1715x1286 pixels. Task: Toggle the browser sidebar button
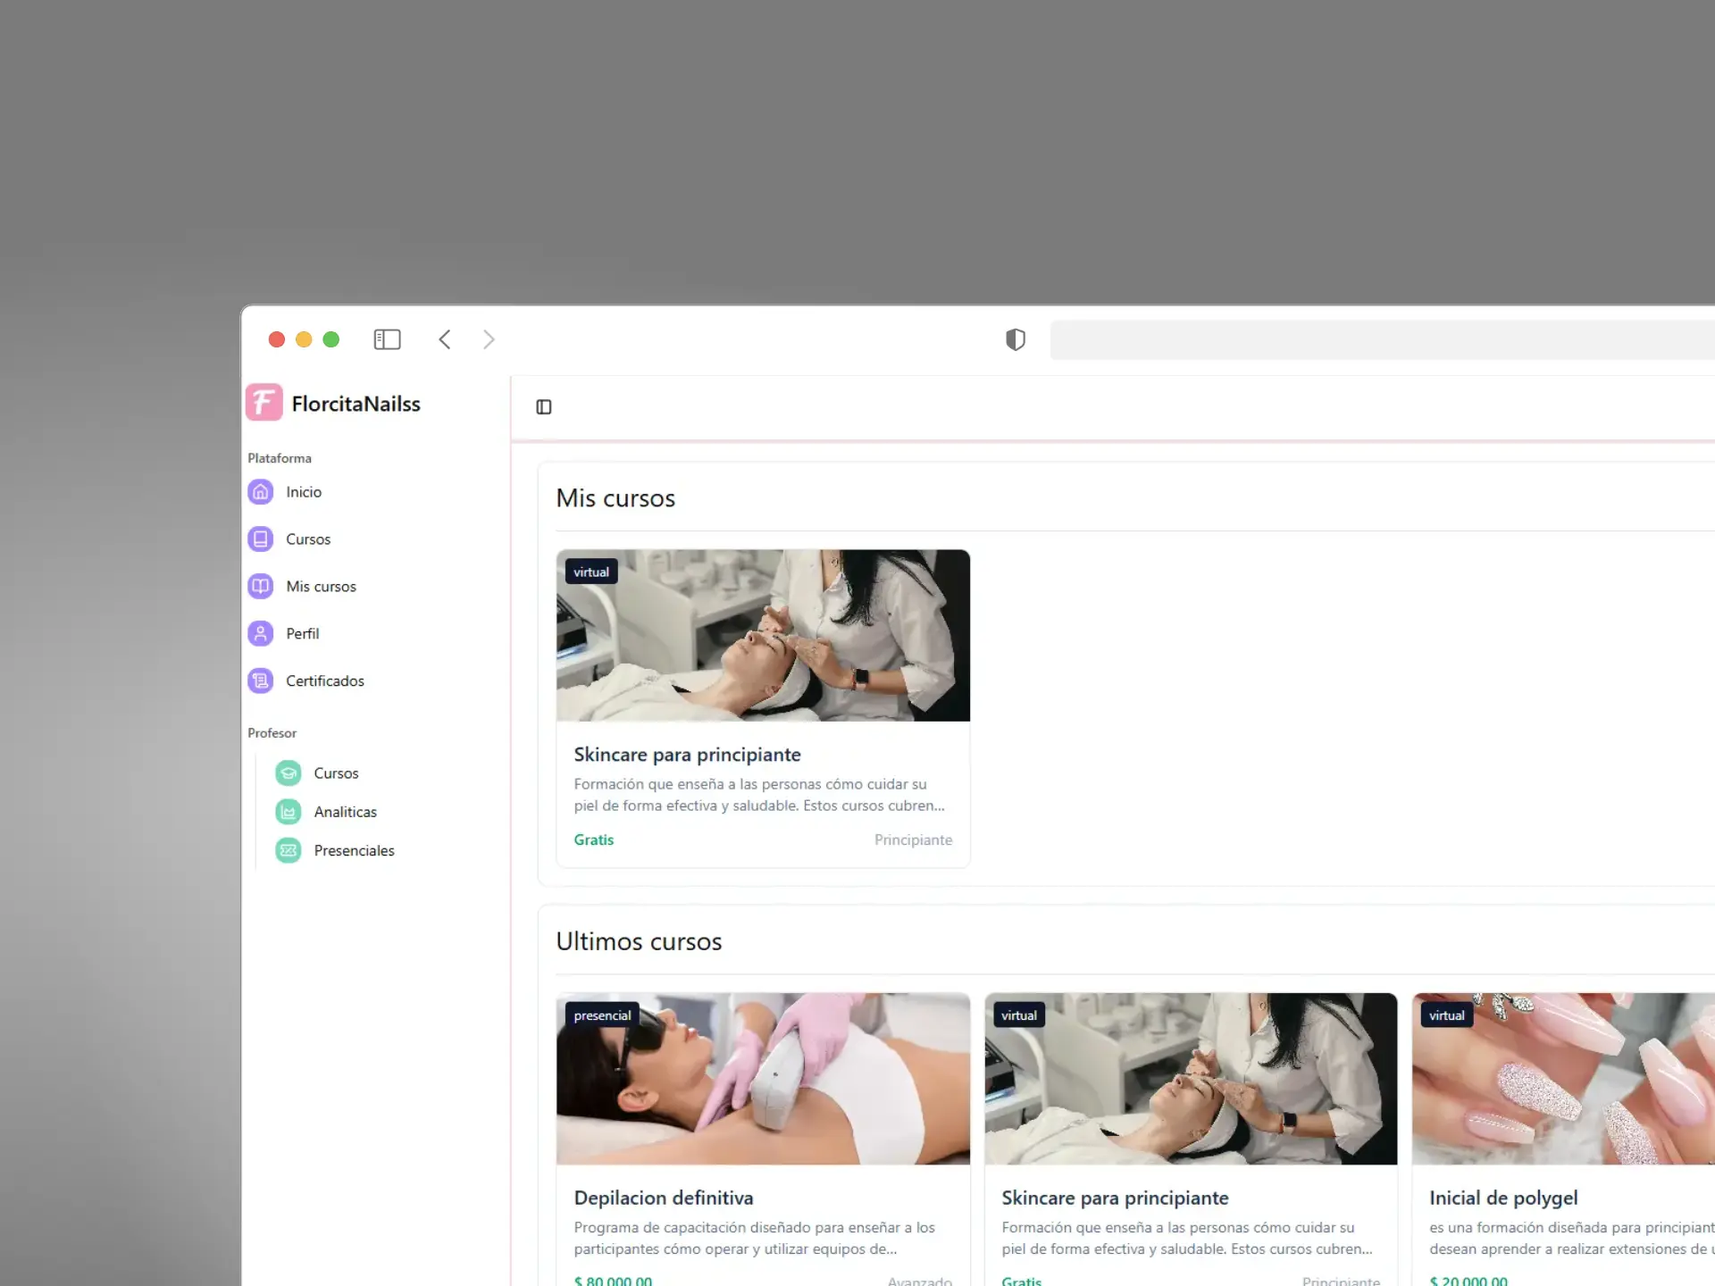(x=387, y=339)
